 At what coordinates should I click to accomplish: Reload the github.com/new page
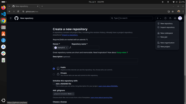[18, 11]
